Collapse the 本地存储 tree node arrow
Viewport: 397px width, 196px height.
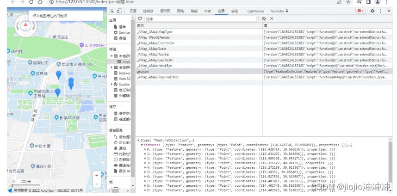coord(112,56)
